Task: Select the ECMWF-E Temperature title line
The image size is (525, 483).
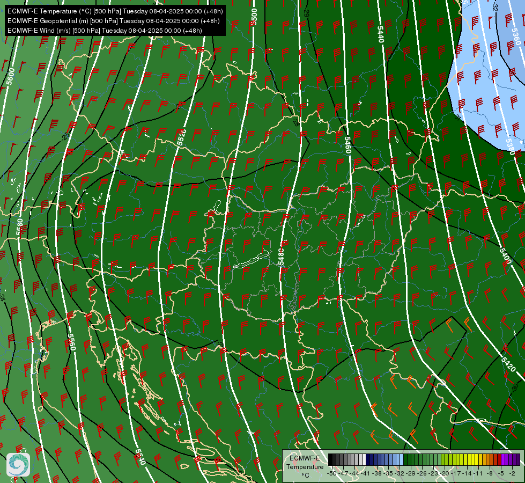Action: [115, 11]
